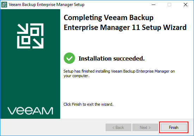Click the lower-right arrow in Veeam logo
The image size is (194, 136).
click(x=38, y=43)
